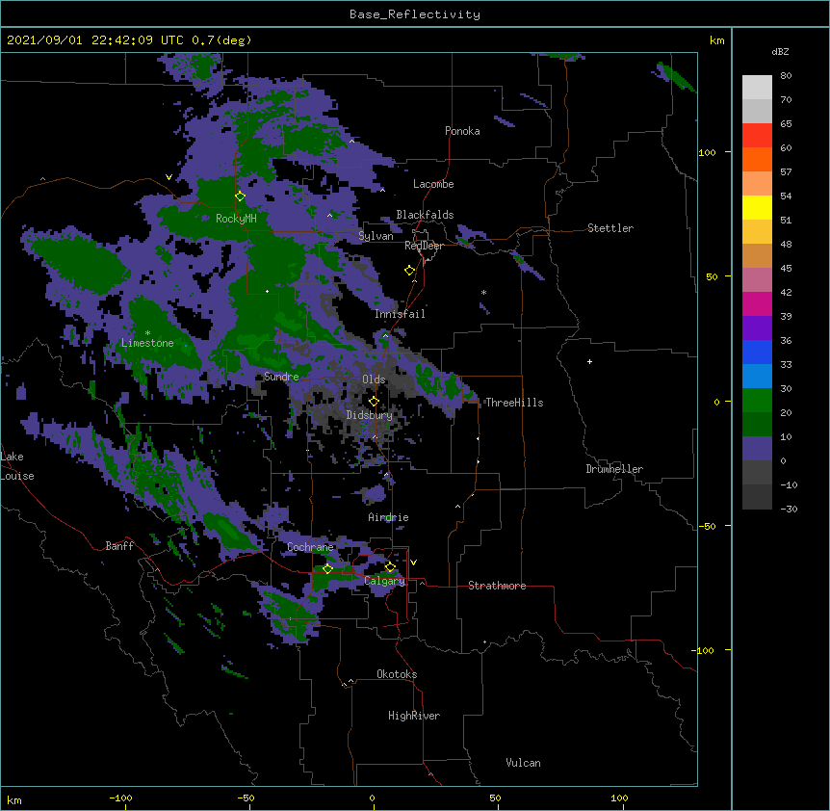The image size is (830, 811).
Task: Click the Olds label
Action: [x=374, y=379]
